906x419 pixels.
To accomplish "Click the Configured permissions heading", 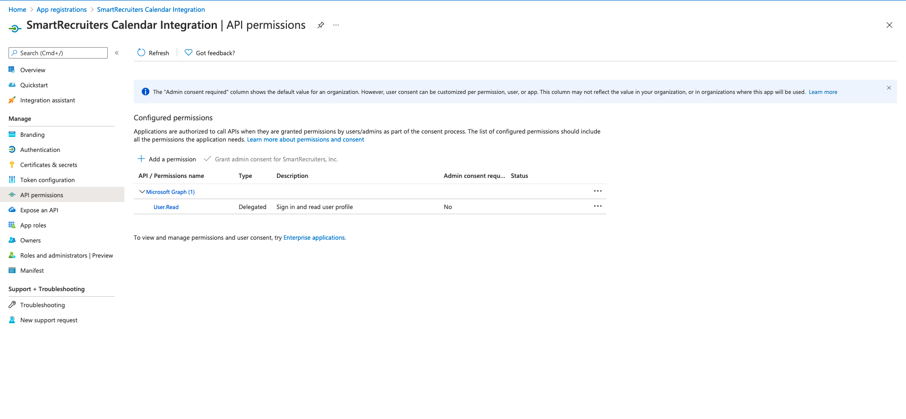I will [173, 118].
